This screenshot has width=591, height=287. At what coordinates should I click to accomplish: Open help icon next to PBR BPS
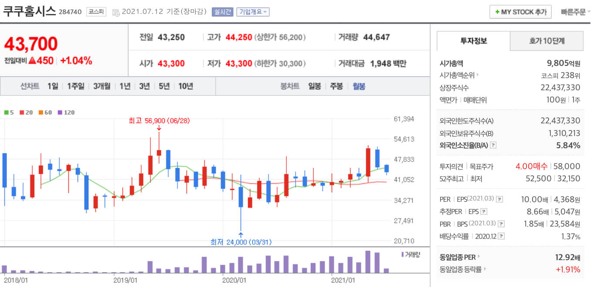click(501, 224)
